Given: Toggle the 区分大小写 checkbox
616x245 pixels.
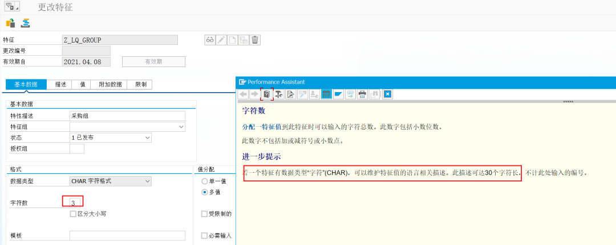Looking at the screenshot, I should pos(72,214).
